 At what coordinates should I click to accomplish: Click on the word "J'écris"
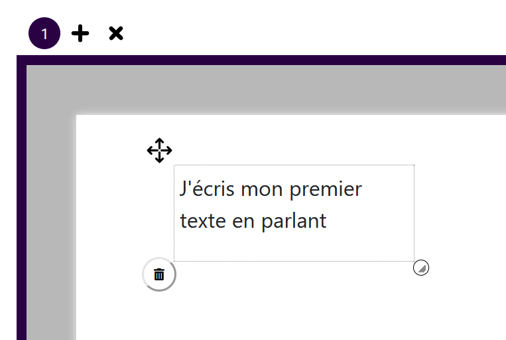click(207, 189)
